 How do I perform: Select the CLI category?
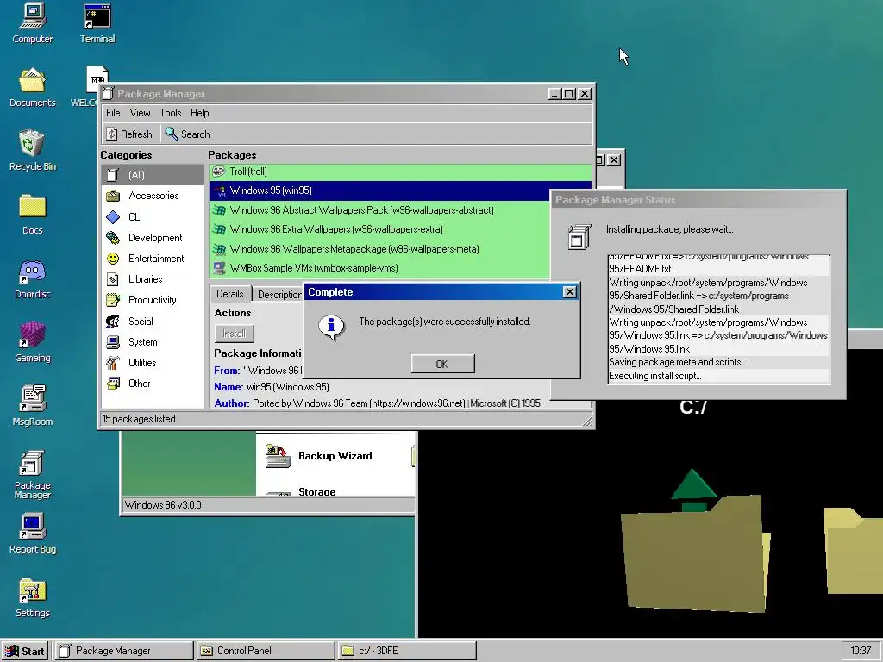tap(153, 216)
